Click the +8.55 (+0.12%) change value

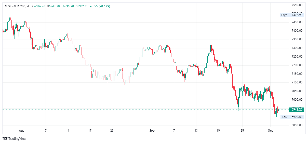click(x=100, y=6)
